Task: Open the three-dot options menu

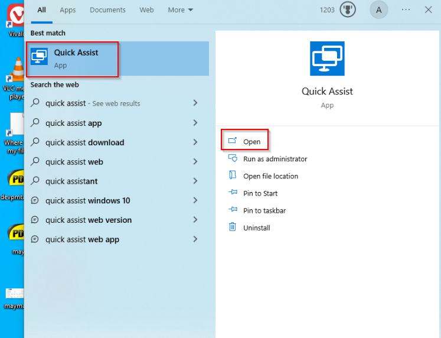Action: pos(406,10)
